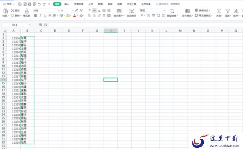Click the Select All corner triangle
The height and width of the screenshot is (149, 243).
tap(4, 31)
